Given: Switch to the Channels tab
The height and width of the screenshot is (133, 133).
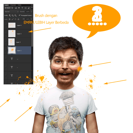Looking at the screenshot, I should tap(13, 5).
